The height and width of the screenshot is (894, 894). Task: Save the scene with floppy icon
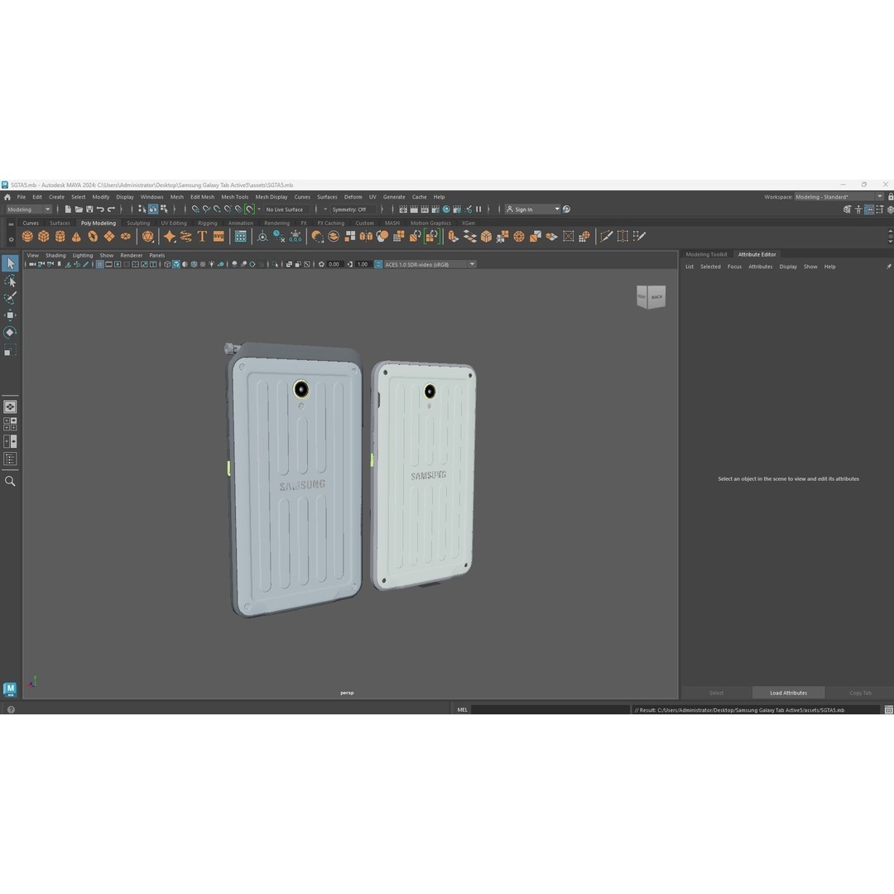89,209
